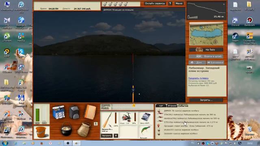Open the uTorrent desktop shortcut

(7, 37)
